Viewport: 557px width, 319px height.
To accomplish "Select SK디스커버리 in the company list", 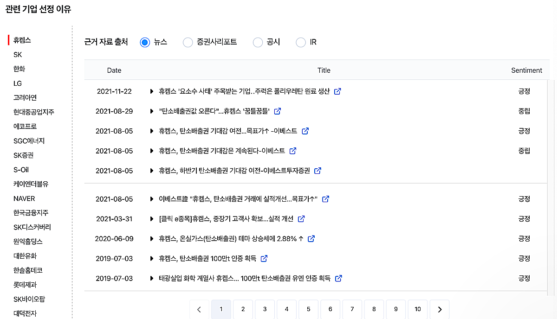I will pos(32,227).
